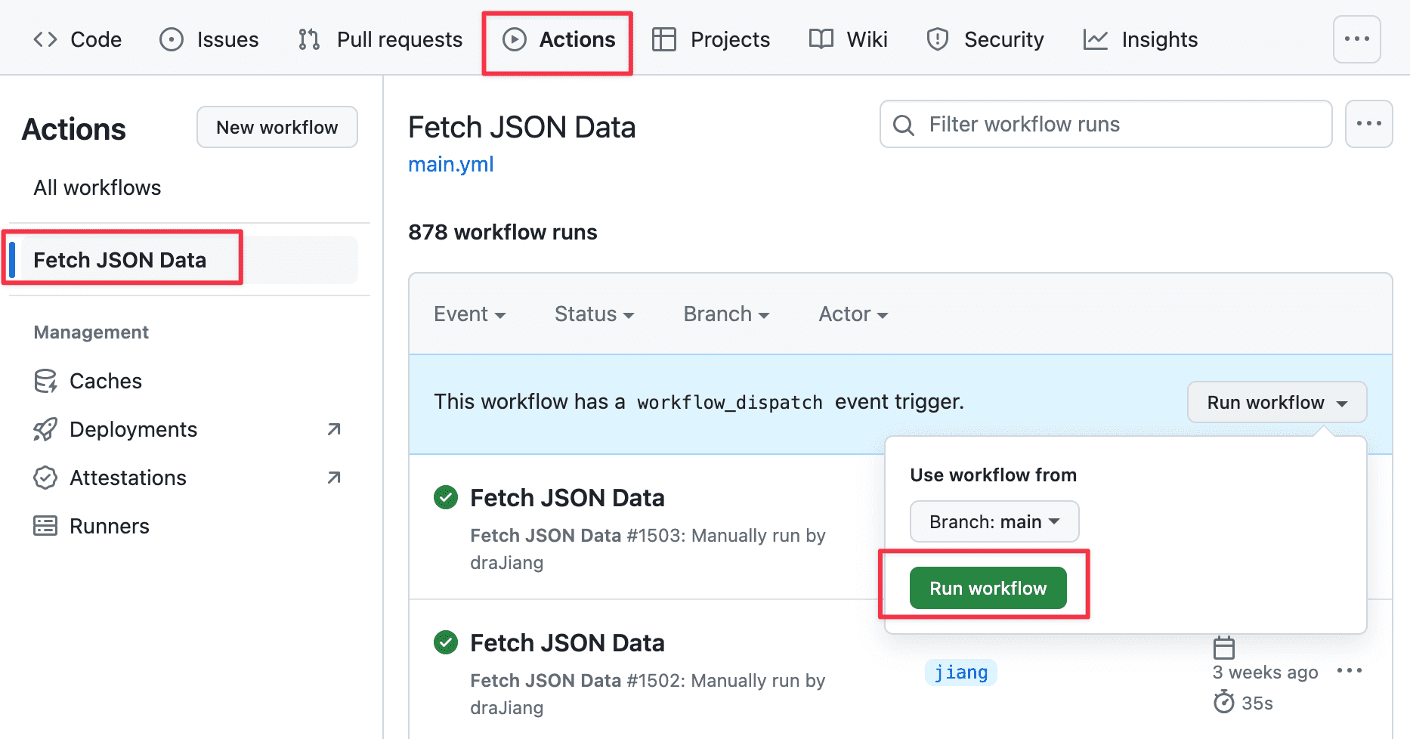Open more repository navigation options
1410x739 pixels.
pos(1356,39)
